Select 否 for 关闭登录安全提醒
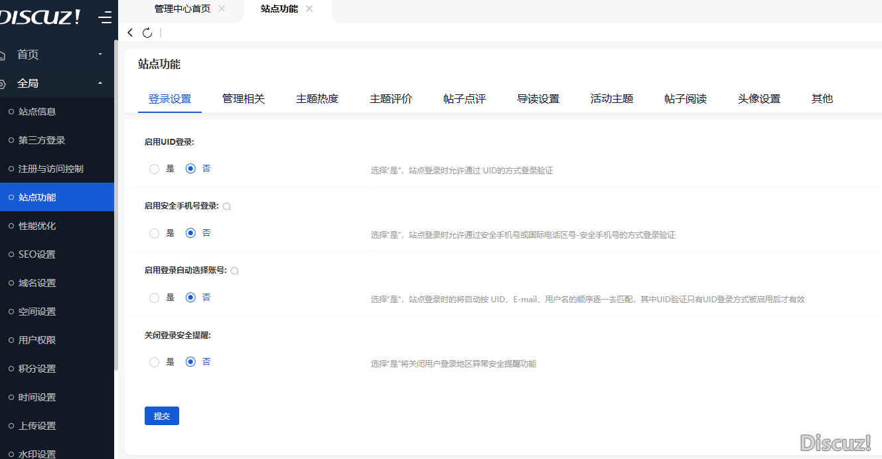The height and width of the screenshot is (459, 882). 191,362
